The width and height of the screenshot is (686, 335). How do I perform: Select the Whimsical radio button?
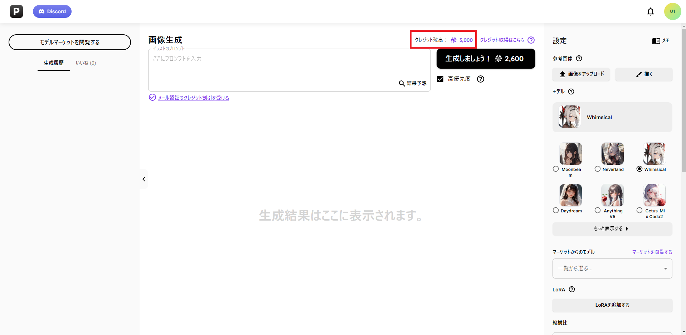[x=639, y=169]
